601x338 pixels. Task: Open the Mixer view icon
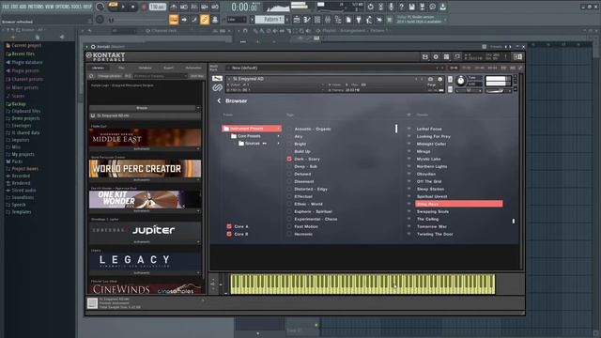(x=328, y=20)
